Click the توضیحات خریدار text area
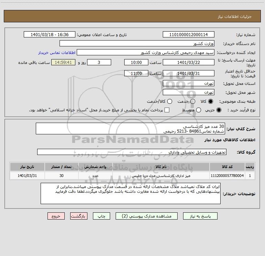This screenshot has height=256, width=265. click(x=130, y=193)
